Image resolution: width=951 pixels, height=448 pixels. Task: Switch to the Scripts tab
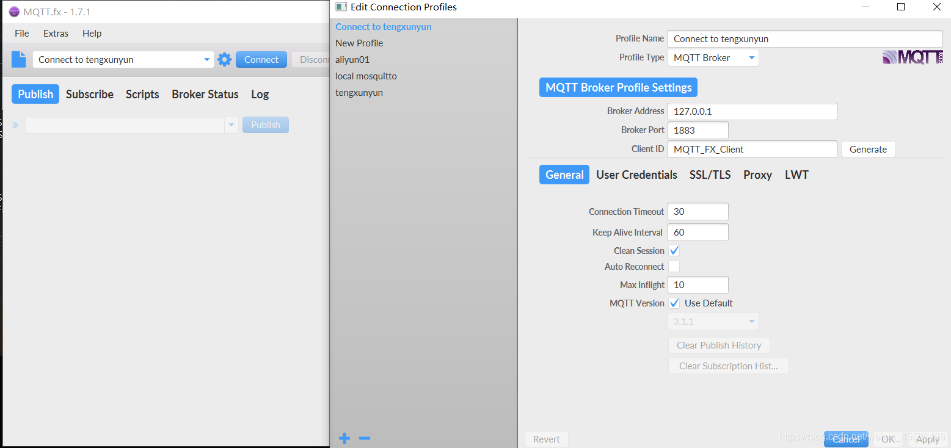pos(142,94)
